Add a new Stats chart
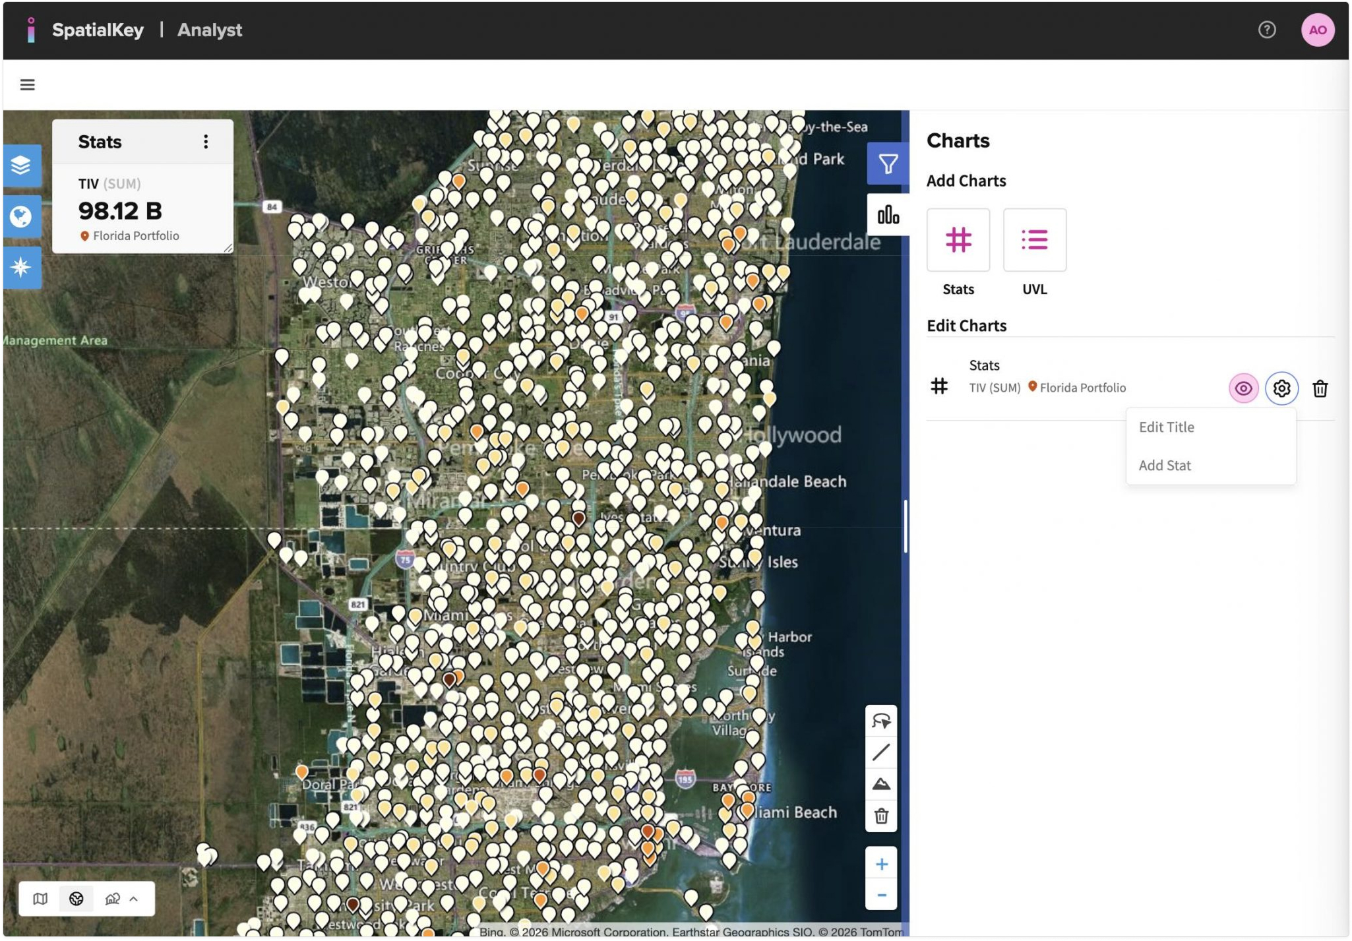Viewport: 1352px width, 941px height. click(958, 240)
